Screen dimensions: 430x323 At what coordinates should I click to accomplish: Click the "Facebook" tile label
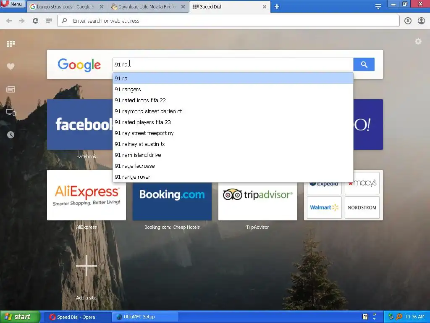click(x=86, y=156)
